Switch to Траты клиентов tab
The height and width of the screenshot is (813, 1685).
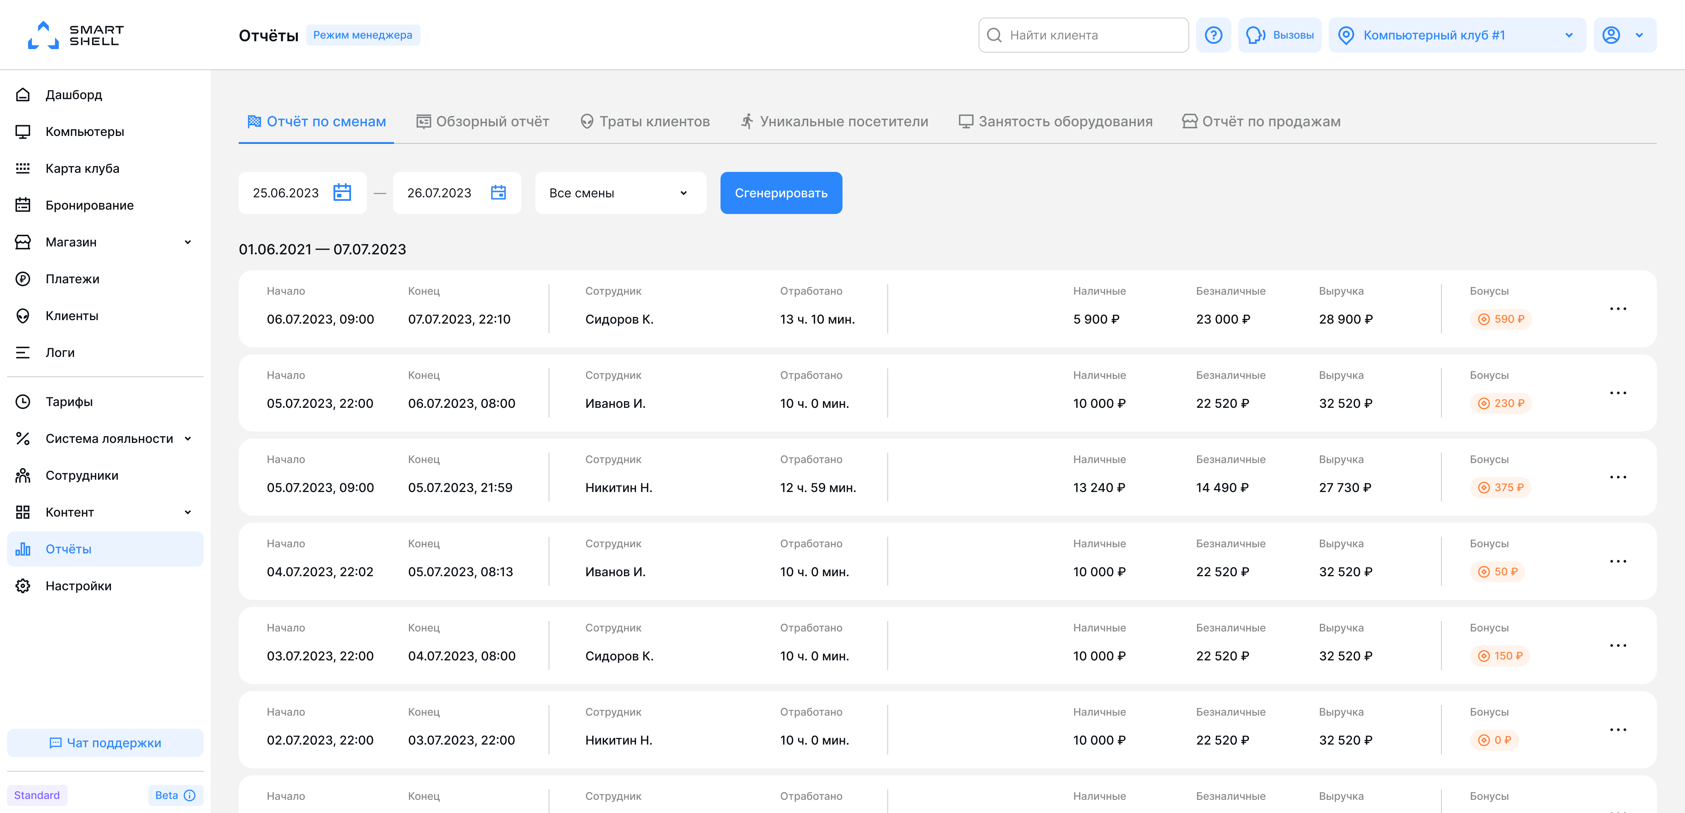coord(645,122)
